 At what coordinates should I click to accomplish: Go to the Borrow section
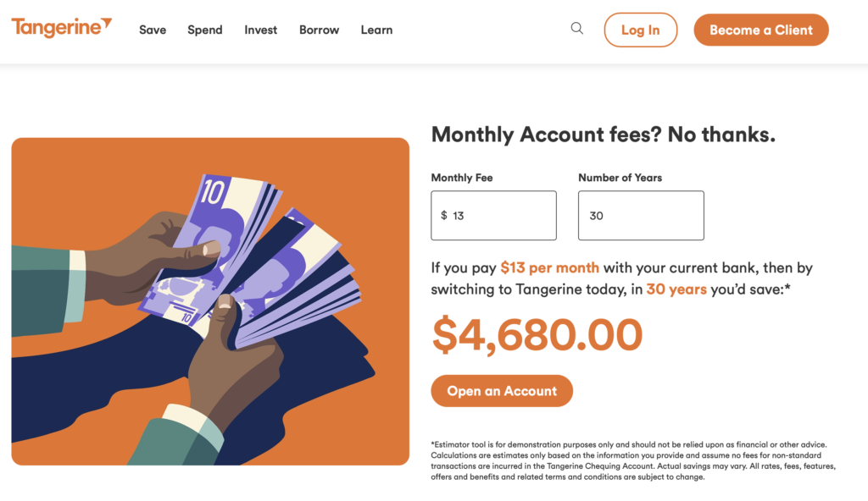pyautogui.click(x=319, y=30)
